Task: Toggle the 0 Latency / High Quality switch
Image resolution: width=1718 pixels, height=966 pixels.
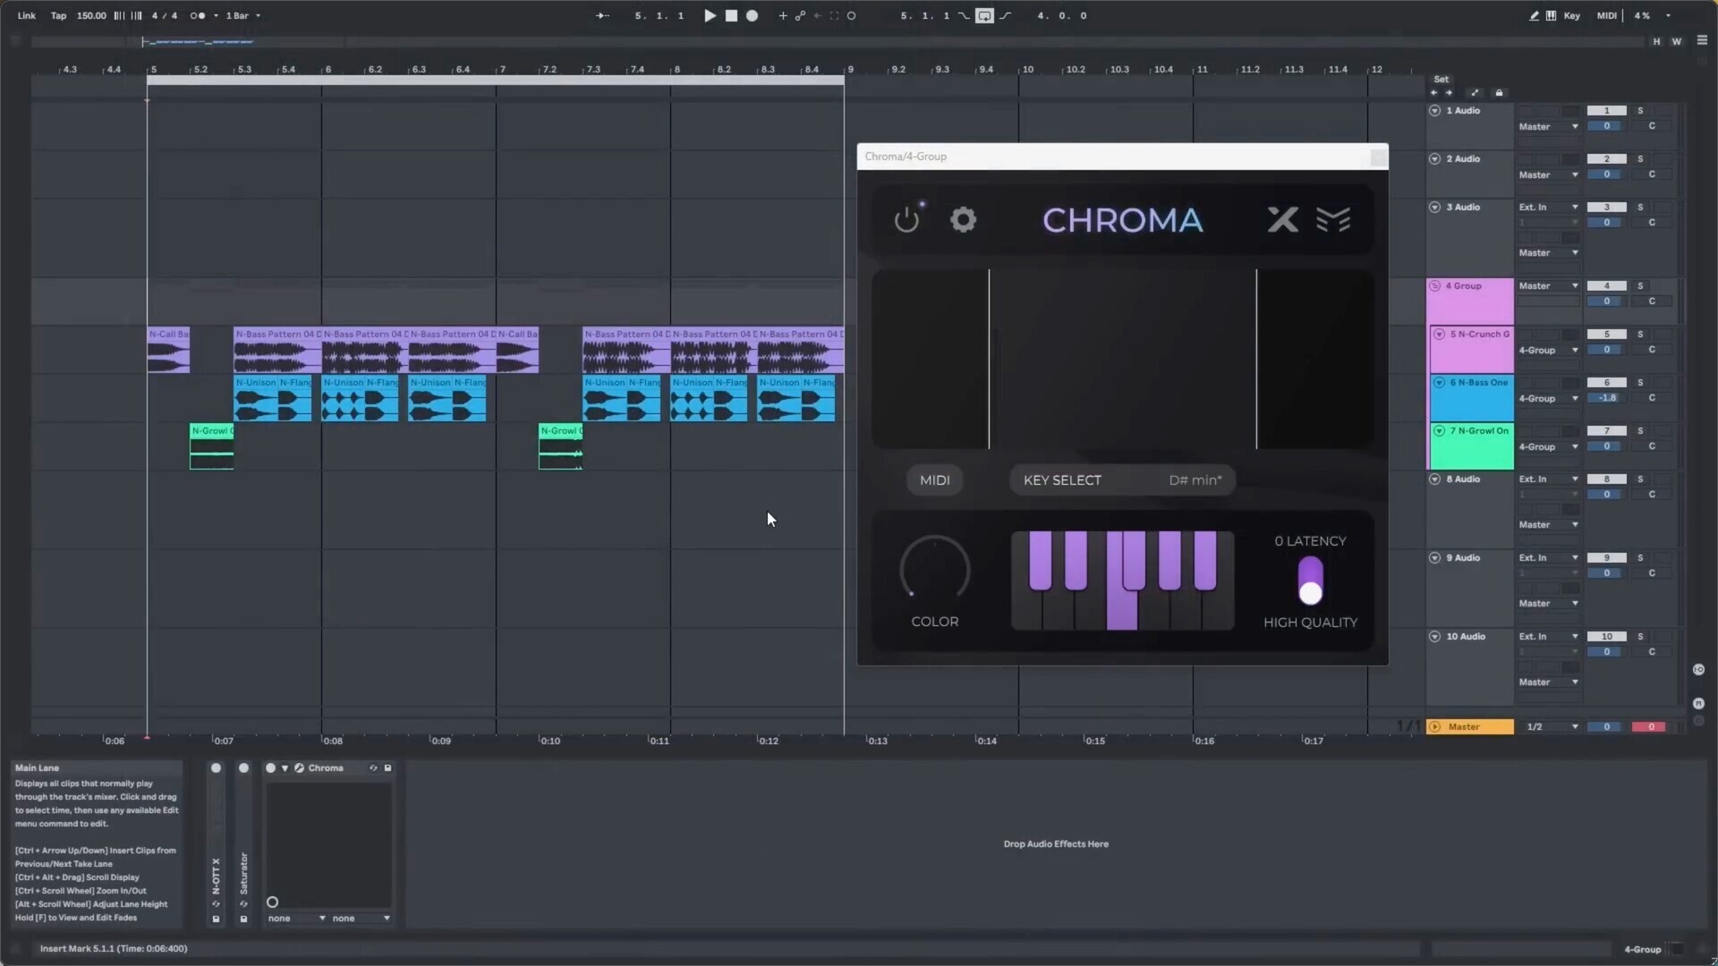Action: tap(1310, 580)
